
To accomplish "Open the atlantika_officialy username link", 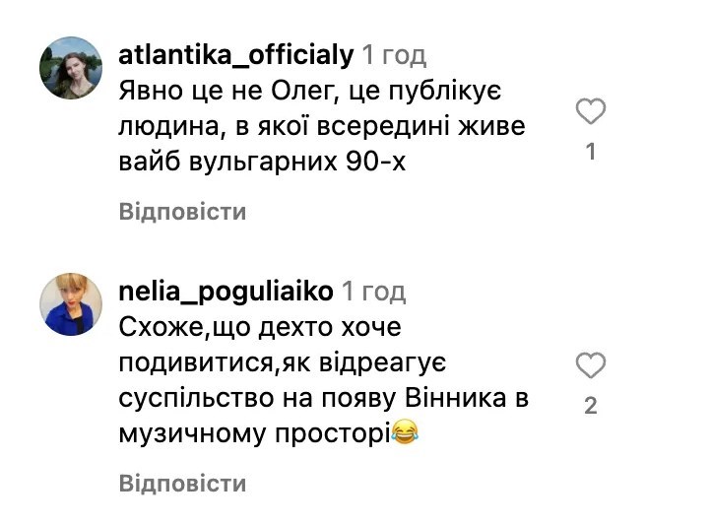I will point(236,55).
